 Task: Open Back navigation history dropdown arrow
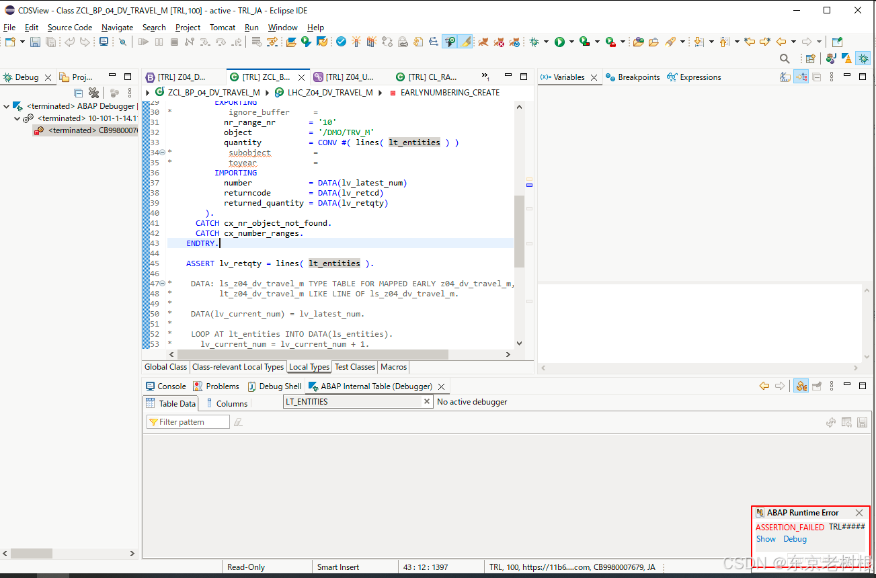point(793,42)
